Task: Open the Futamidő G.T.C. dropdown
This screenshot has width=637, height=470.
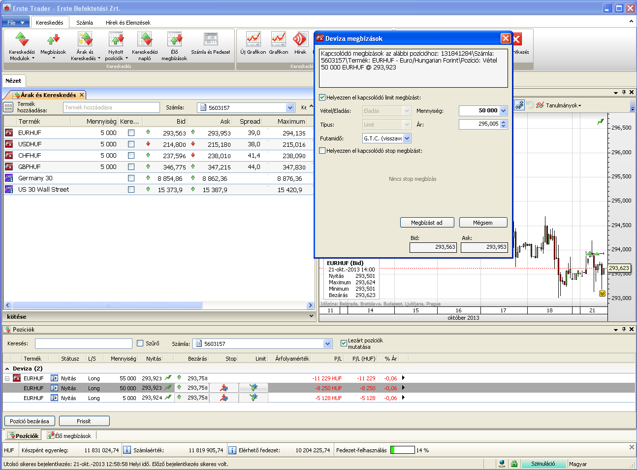Action: (x=407, y=138)
